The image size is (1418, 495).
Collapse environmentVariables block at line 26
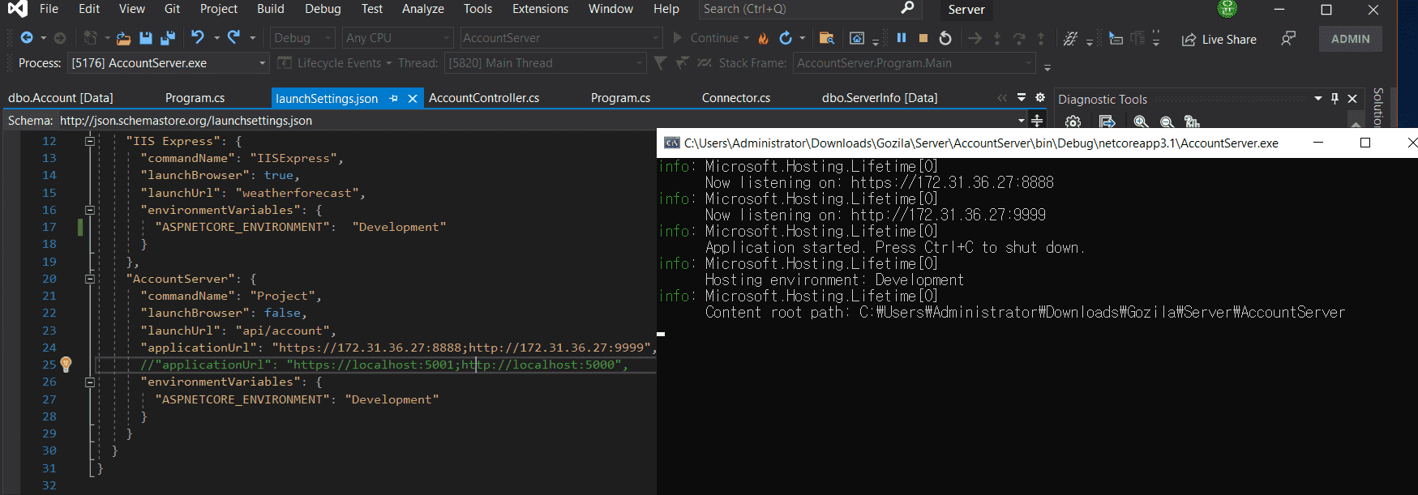pyautogui.click(x=90, y=382)
